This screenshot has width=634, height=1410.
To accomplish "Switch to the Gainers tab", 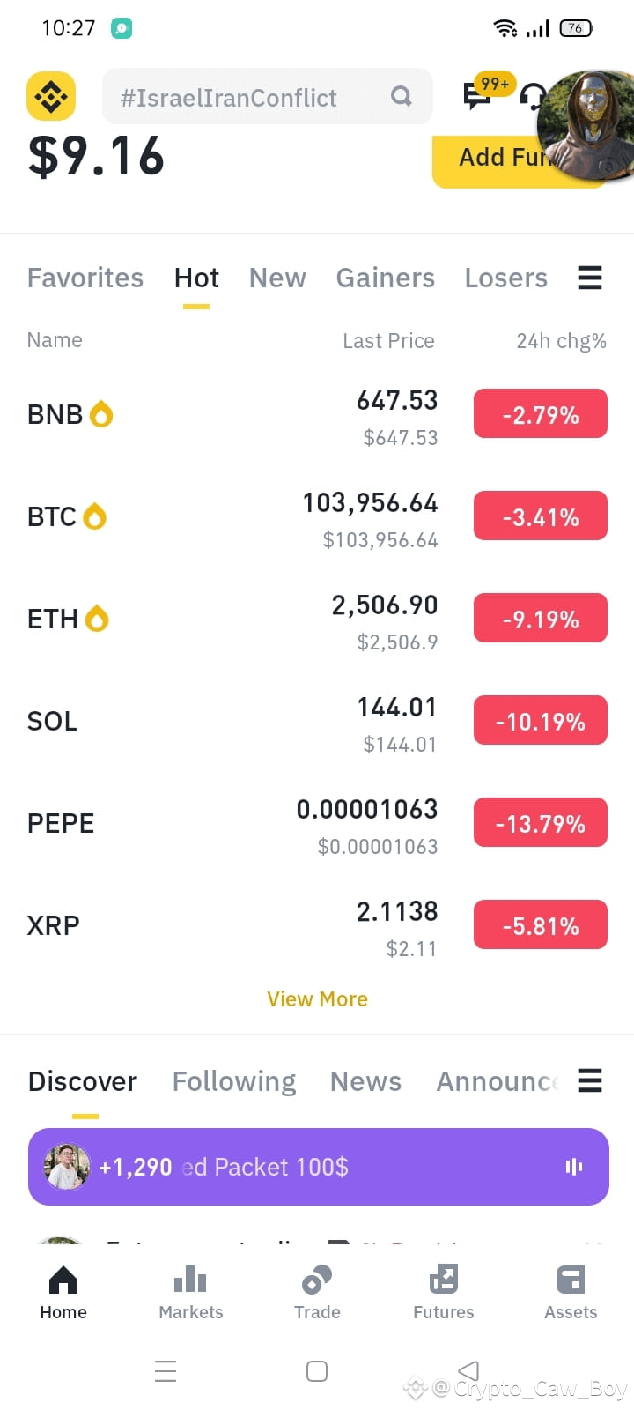I will [x=386, y=278].
